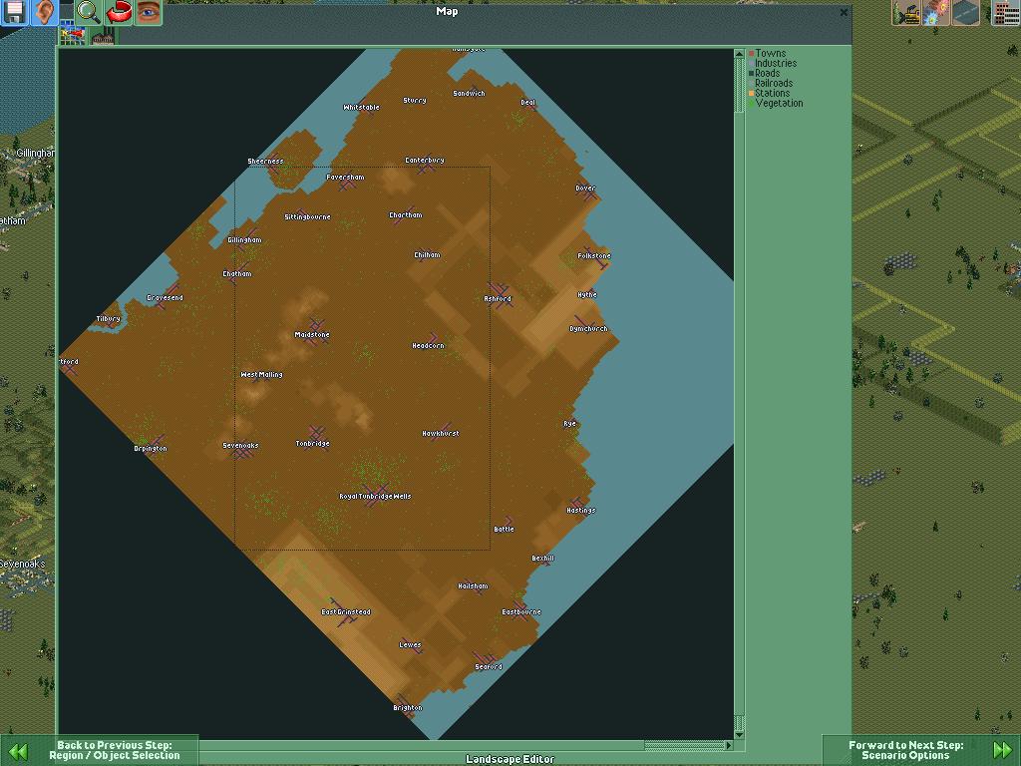Rotate the view with the red arrow
This screenshot has height=766, width=1021.
[x=118, y=12]
